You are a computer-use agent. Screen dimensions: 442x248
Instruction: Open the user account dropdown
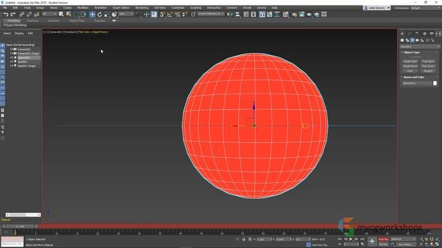coord(377,8)
